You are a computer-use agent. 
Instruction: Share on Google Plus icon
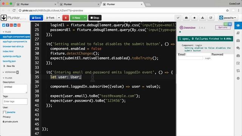point(11,25)
